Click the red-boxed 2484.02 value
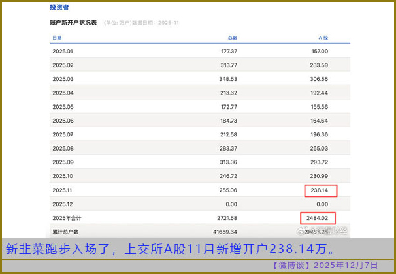 point(319,218)
